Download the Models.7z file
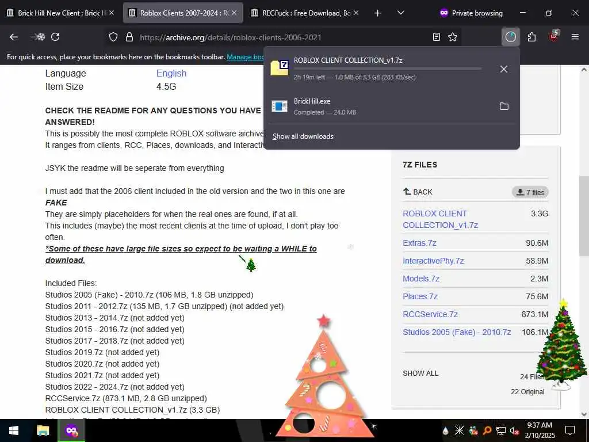The height and width of the screenshot is (442, 589). pyautogui.click(x=421, y=279)
